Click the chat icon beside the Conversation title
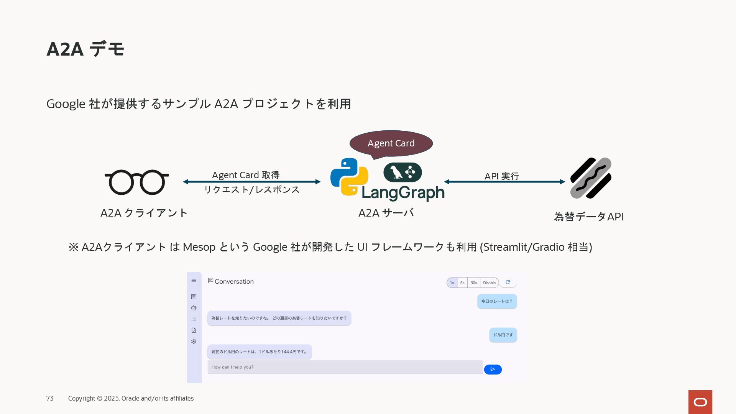 point(210,281)
